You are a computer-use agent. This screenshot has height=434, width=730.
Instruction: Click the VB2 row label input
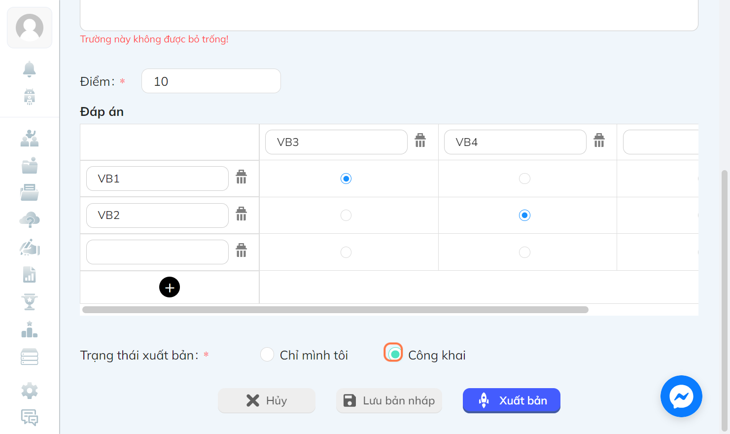pos(157,216)
